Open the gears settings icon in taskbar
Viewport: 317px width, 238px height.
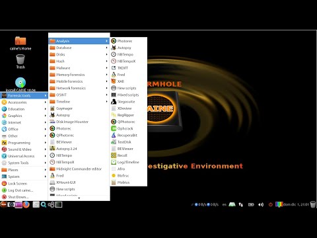[51, 205]
